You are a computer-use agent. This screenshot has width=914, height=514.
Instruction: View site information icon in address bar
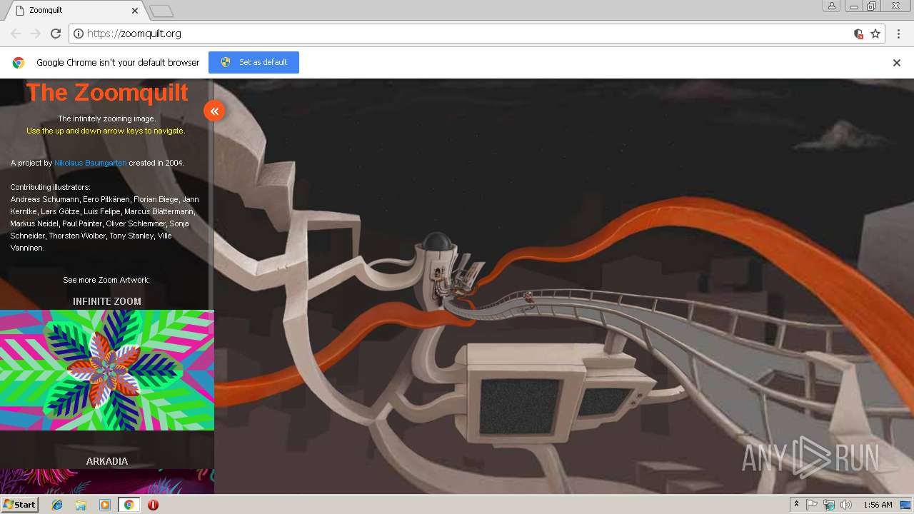tap(79, 34)
